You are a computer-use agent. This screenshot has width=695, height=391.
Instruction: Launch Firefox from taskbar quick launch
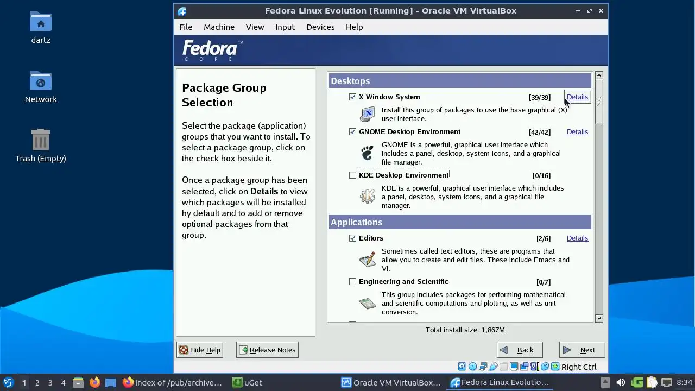click(x=94, y=382)
